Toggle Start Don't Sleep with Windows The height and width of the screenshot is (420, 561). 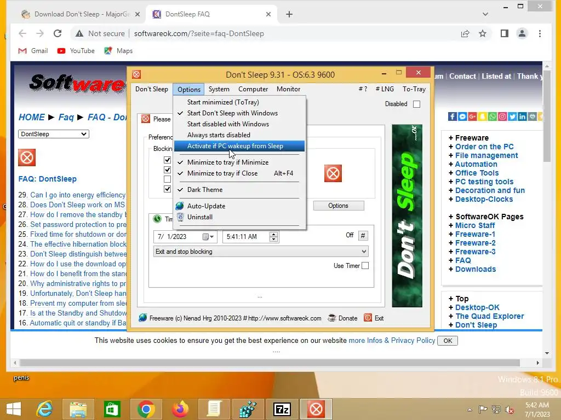coord(239,113)
